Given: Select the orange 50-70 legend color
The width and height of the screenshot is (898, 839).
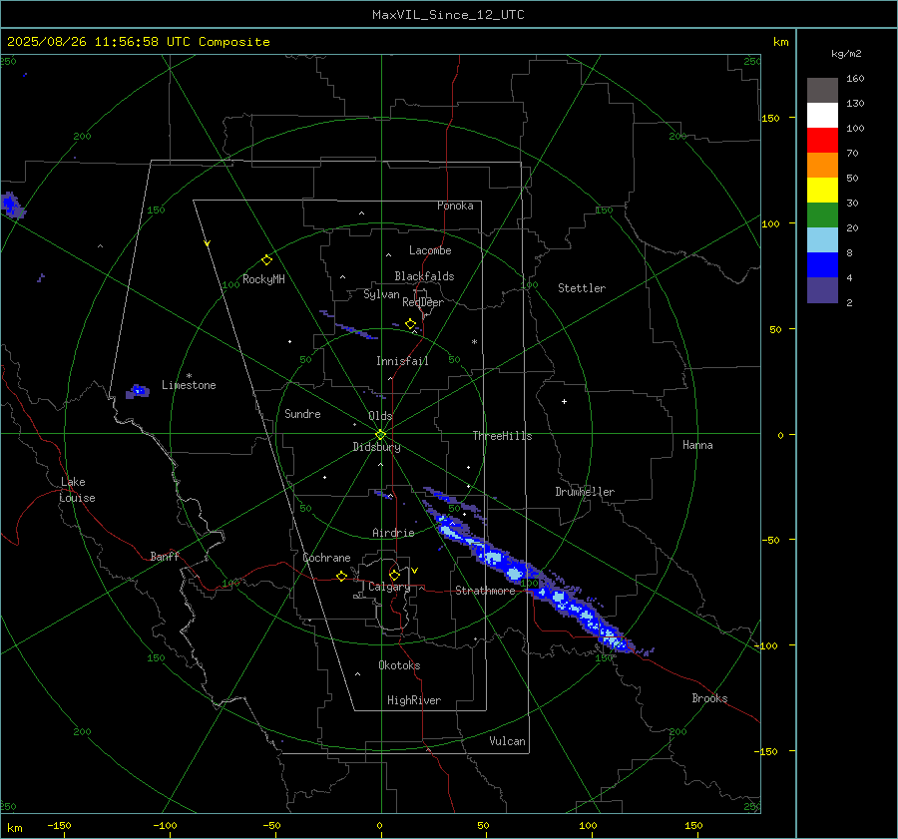Looking at the screenshot, I should (x=822, y=165).
